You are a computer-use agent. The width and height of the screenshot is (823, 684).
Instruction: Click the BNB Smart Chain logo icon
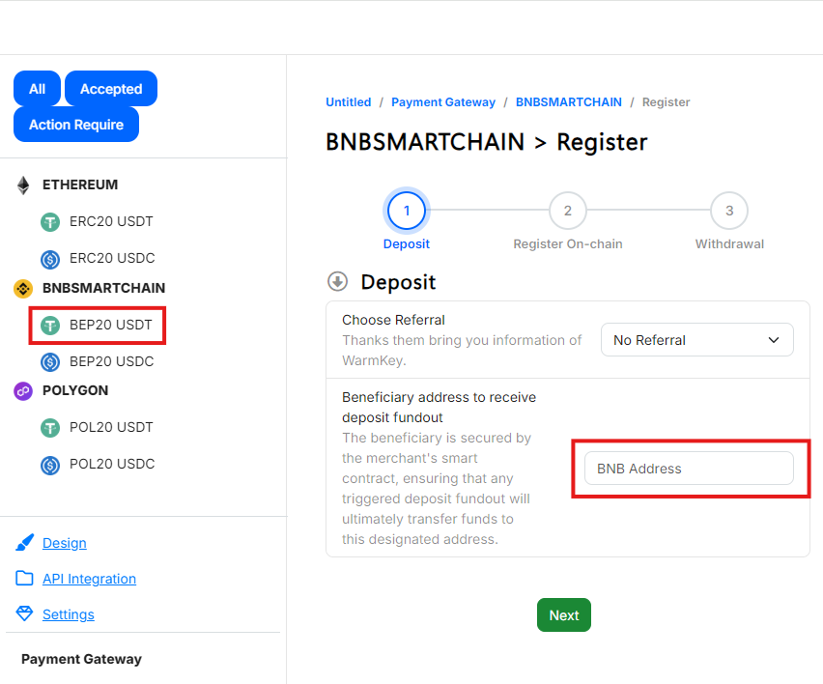23,288
